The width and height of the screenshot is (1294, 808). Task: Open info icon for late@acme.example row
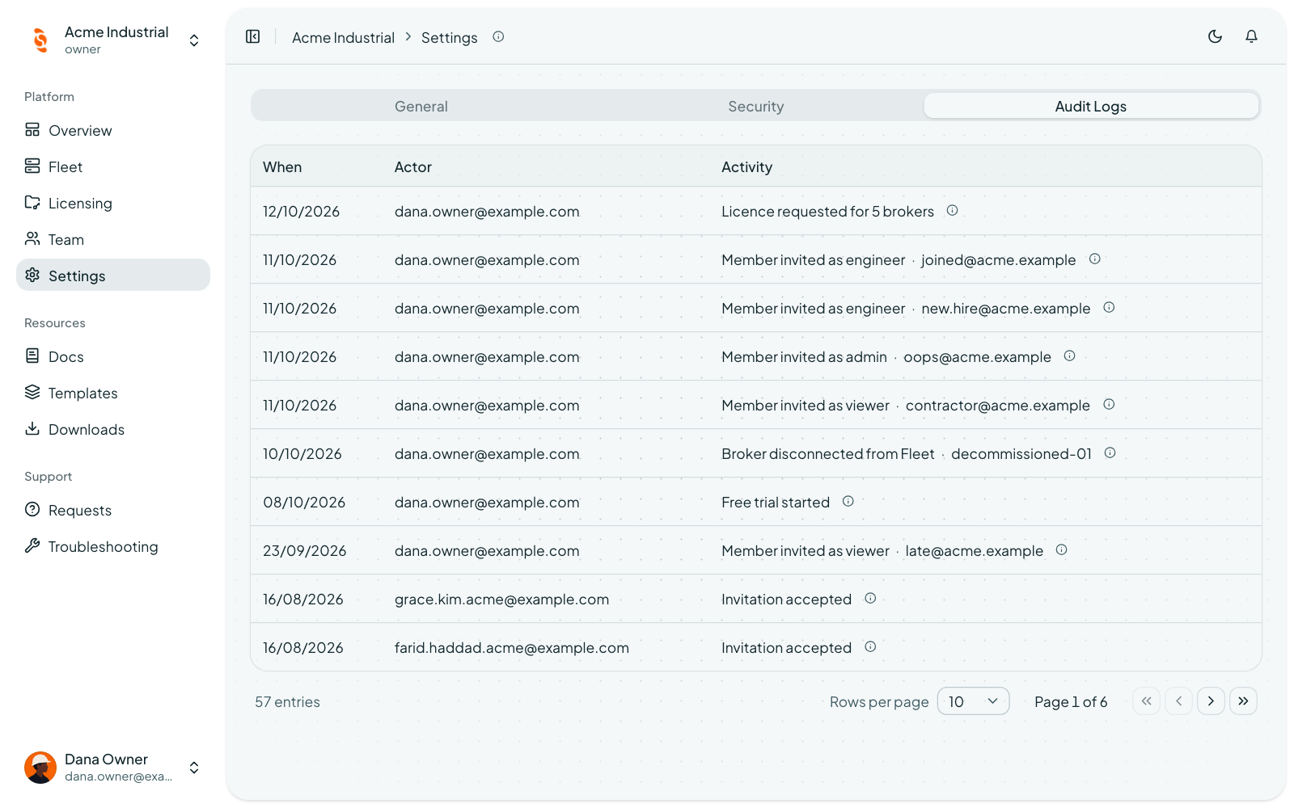(x=1062, y=549)
